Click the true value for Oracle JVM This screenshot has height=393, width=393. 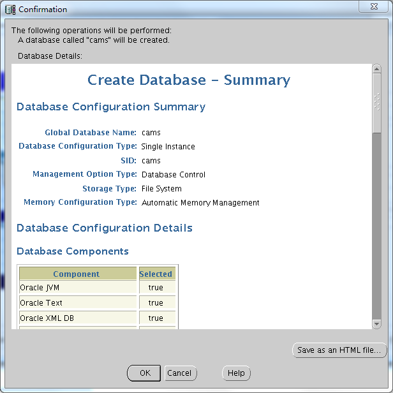(157, 287)
